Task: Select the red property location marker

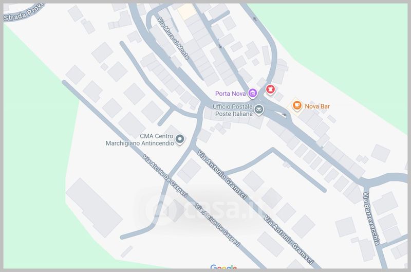Action: [270, 89]
